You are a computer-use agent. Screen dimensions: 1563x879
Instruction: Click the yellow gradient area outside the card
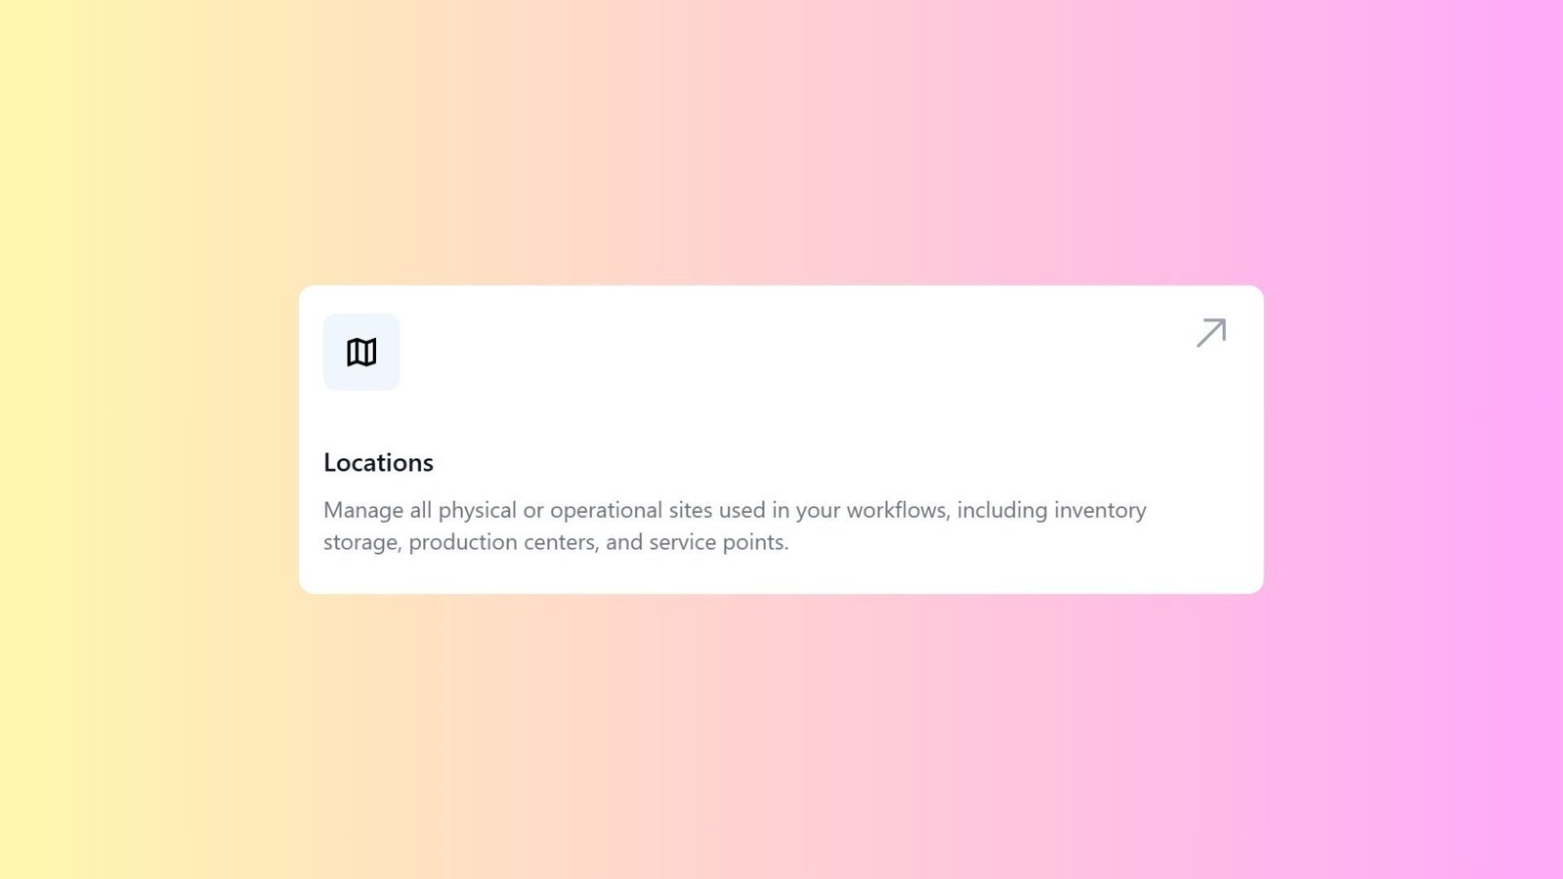pos(117,439)
